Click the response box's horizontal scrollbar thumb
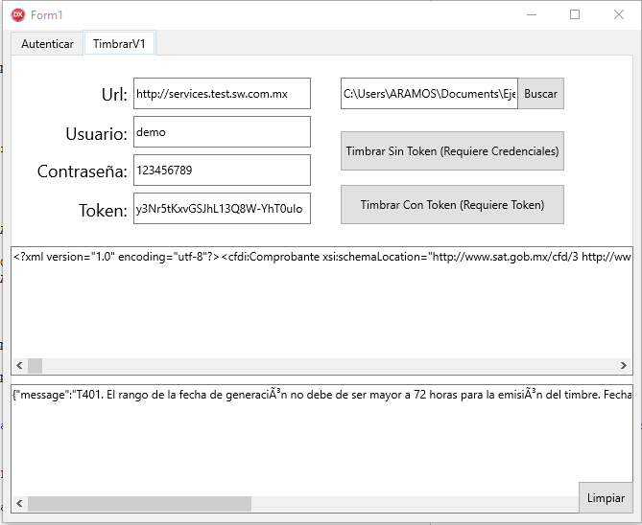This screenshot has height=525, width=642. coord(139,504)
